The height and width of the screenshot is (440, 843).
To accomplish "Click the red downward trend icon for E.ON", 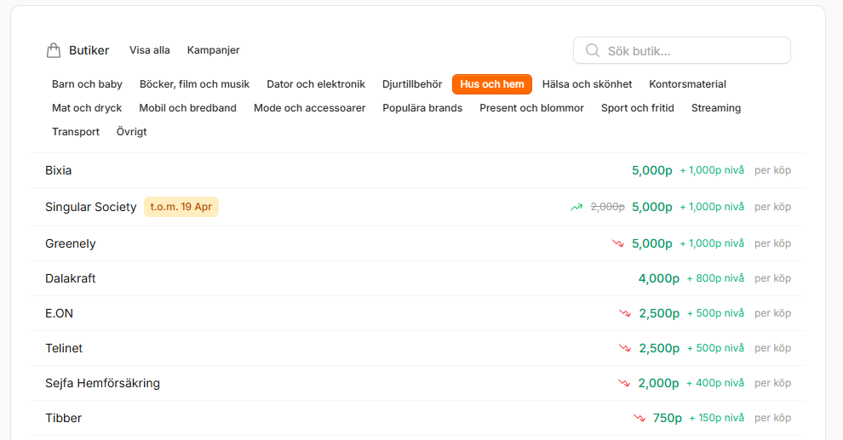I will [x=625, y=313].
